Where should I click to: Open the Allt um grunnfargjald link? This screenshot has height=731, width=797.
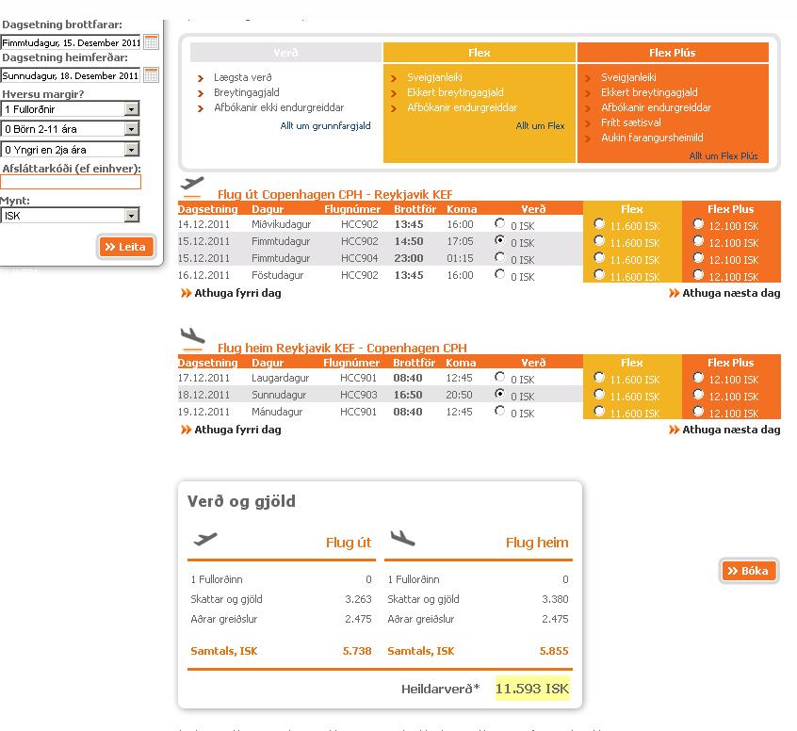pyautogui.click(x=325, y=125)
